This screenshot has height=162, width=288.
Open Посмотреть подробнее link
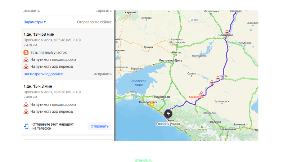click(43, 74)
